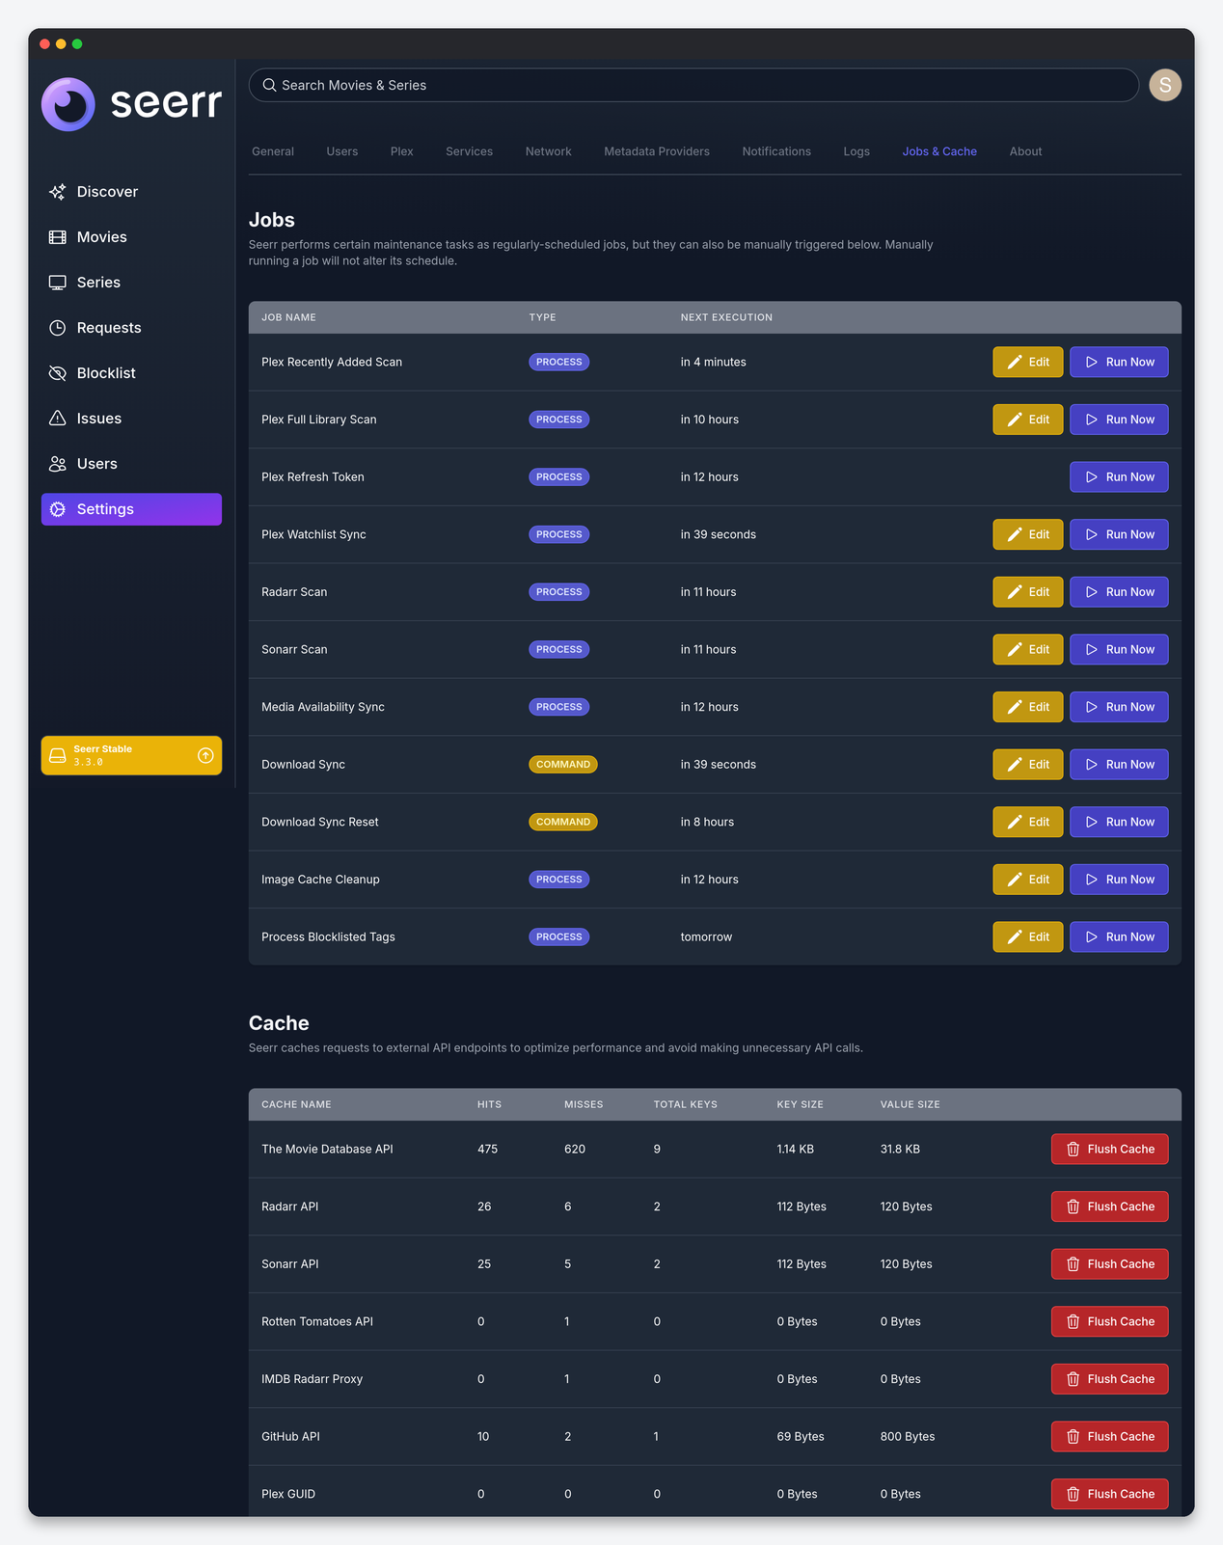Click the "800 Bytes" value size cell
Image resolution: width=1223 pixels, height=1545 pixels.
[908, 1436]
